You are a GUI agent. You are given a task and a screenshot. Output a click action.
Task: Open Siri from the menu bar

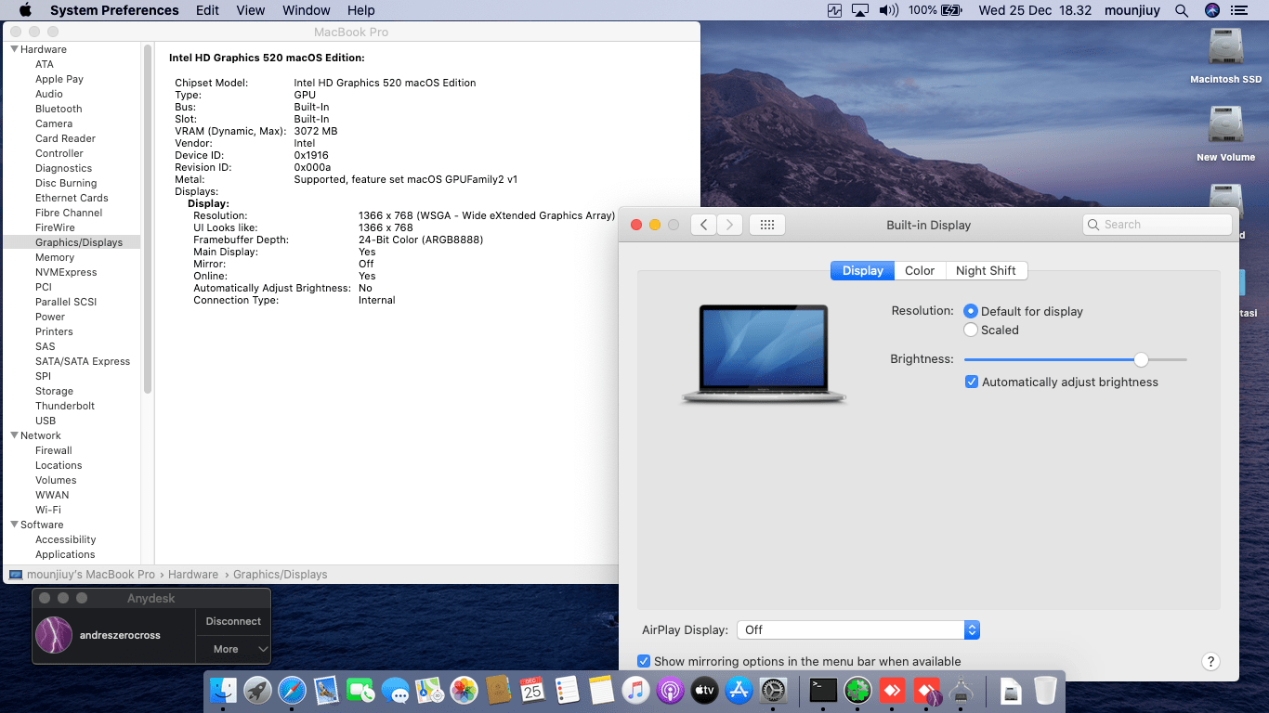(1211, 10)
